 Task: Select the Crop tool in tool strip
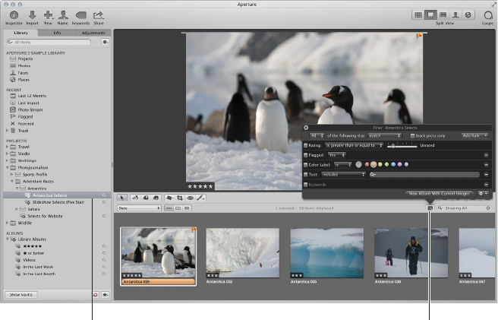(x=181, y=198)
